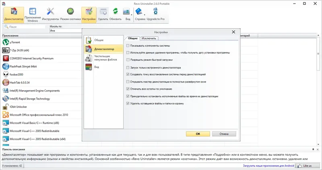Toggle the Используйте данные удаления программы checkbox
Image resolution: width=322 pixels, height=170 pixels.
[x=128, y=53]
